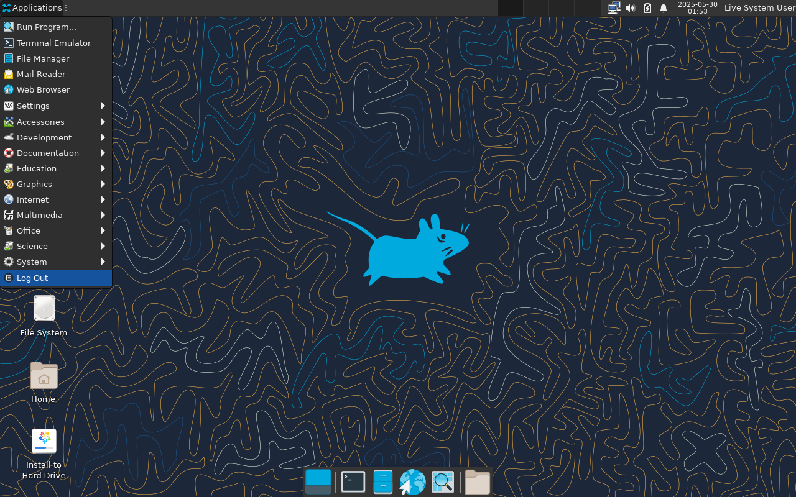Screen dimensions: 796x497
Task: Expand the Documentation submenu arrow
Action: pyautogui.click(x=103, y=153)
